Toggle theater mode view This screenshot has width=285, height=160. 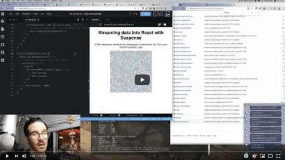tap(270, 156)
